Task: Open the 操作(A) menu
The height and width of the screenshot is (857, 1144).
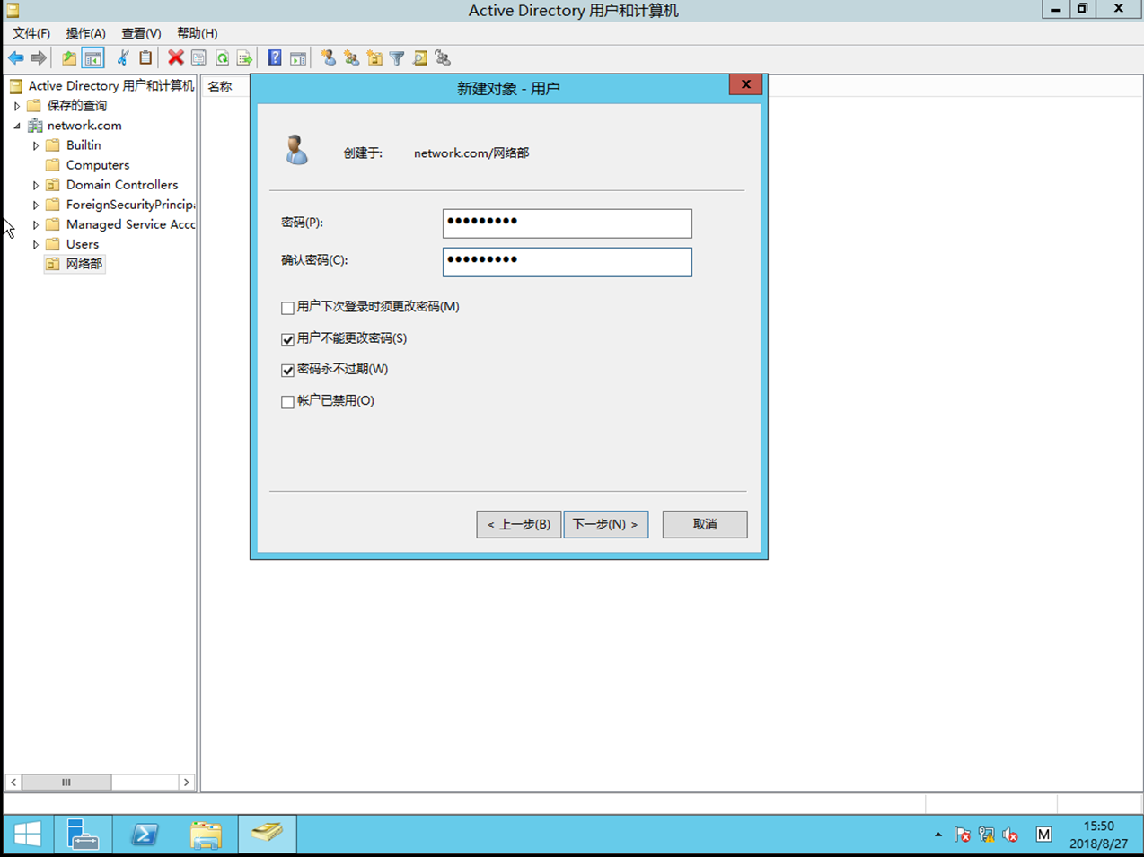Action: (x=85, y=33)
